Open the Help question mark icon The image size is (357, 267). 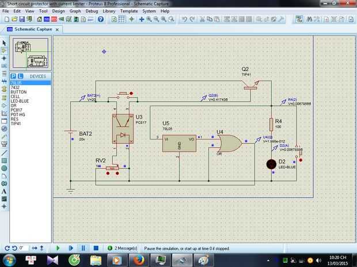[x=101, y=19]
